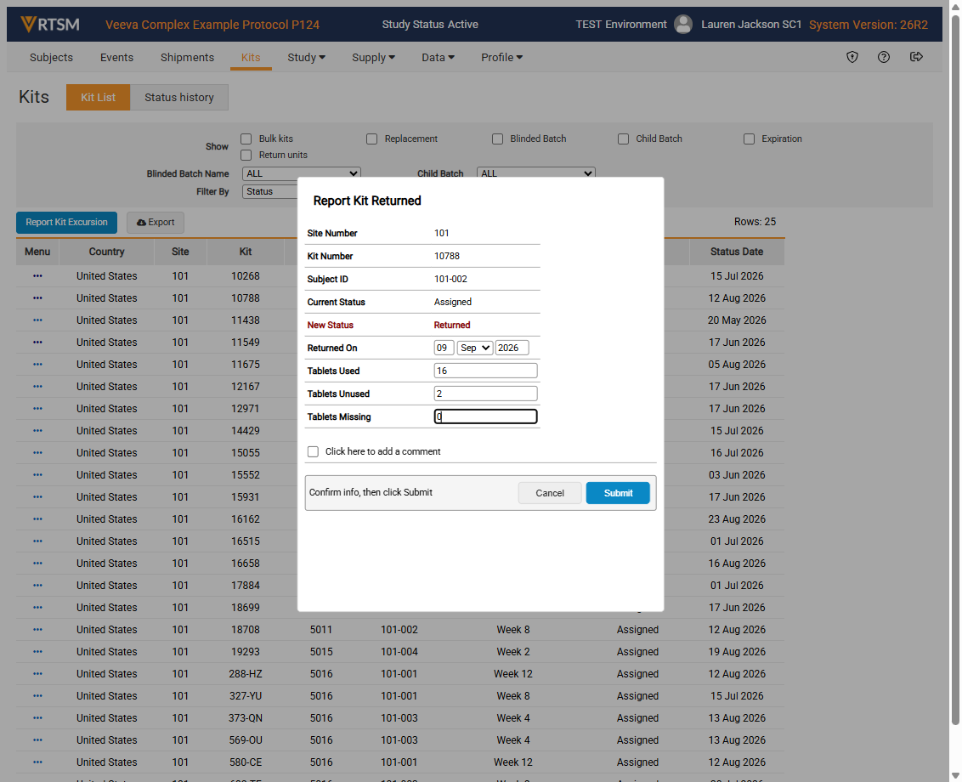Open row menu dots for kit 18699

point(37,608)
